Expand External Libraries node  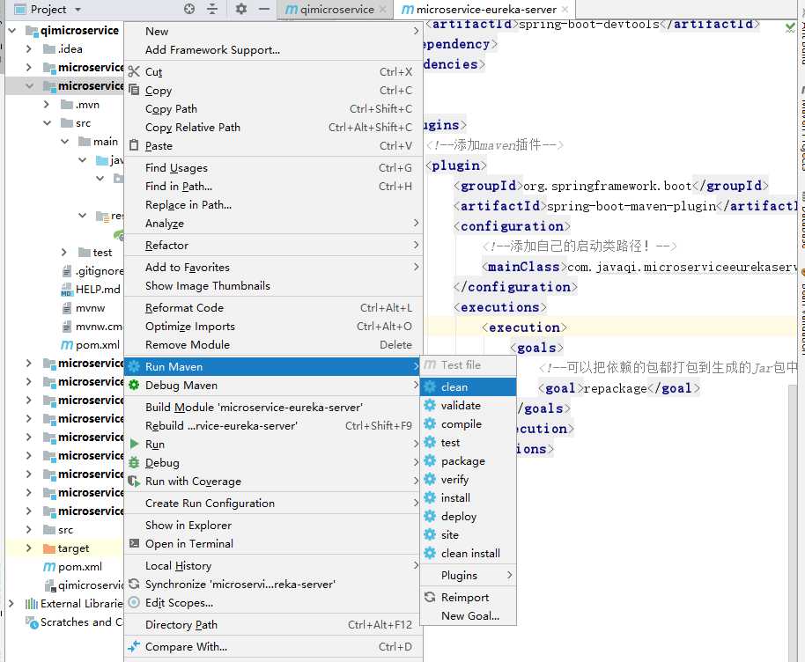pyautogui.click(x=11, y=603)
